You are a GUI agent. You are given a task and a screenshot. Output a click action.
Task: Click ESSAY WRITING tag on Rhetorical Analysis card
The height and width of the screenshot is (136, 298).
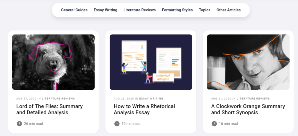[x=151, y=99]
